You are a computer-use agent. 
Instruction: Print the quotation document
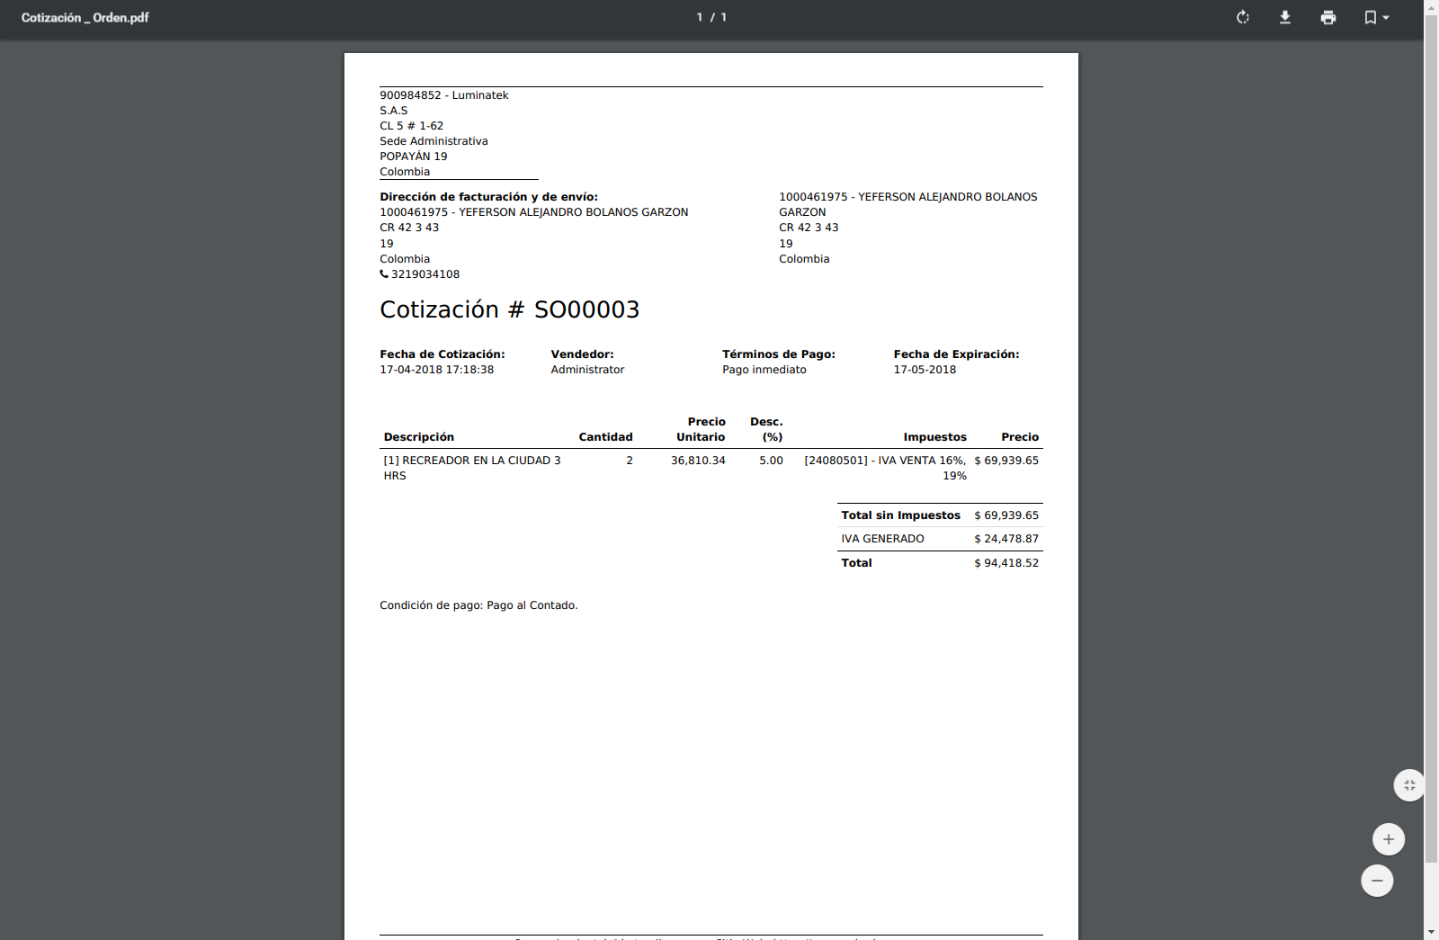(1328, 17)
